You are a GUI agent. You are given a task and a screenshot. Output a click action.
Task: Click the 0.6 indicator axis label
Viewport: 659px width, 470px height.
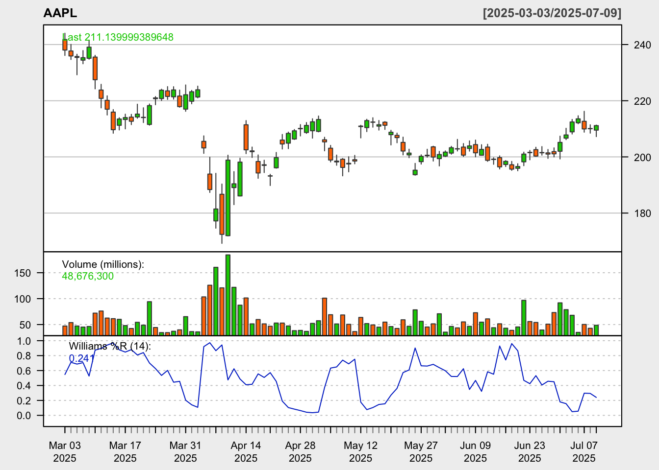click(x=24, y=371)
